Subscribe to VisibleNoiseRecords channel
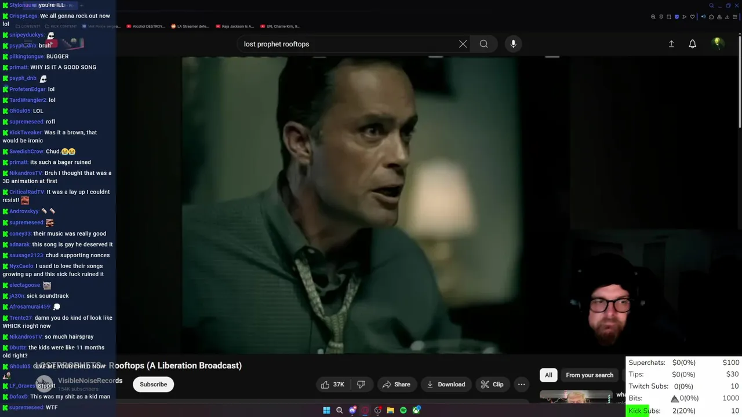Screen dimensions: 742x417 point(153,385)
